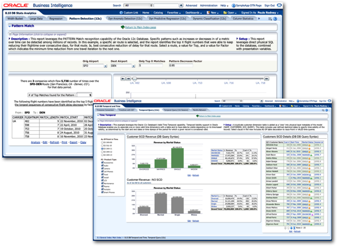Uncheck the Camera product type
Image resolution: width=337 pixels, height=246 pixels.
[102, 168]
